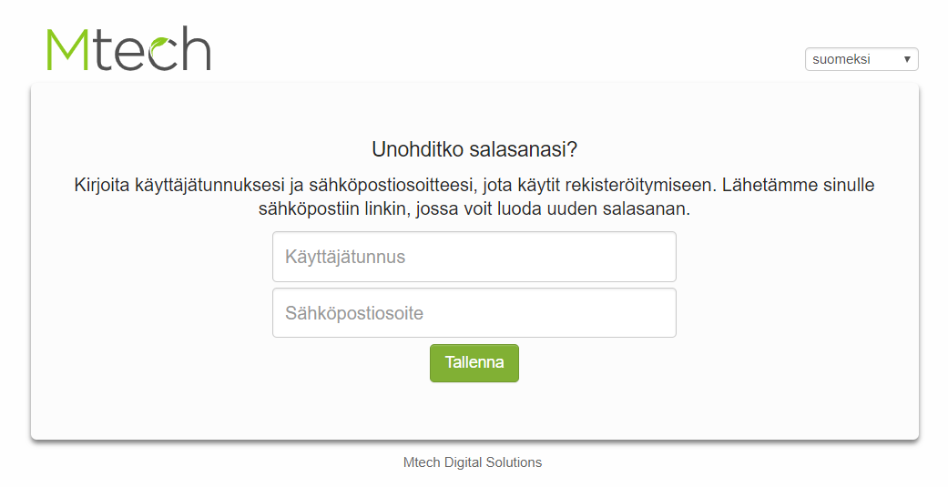Click the second line of the instruction text
The height and width of the screenshot is (487, 948).
click(474, 208)
